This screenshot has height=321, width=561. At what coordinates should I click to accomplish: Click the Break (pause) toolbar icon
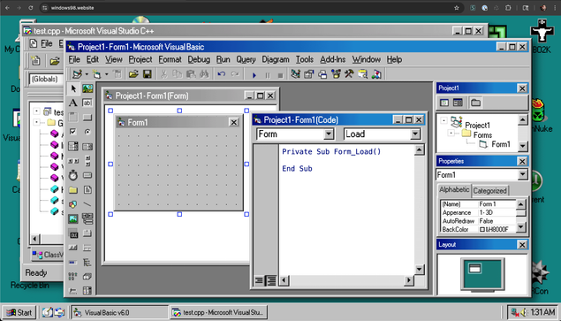(268, 75)
